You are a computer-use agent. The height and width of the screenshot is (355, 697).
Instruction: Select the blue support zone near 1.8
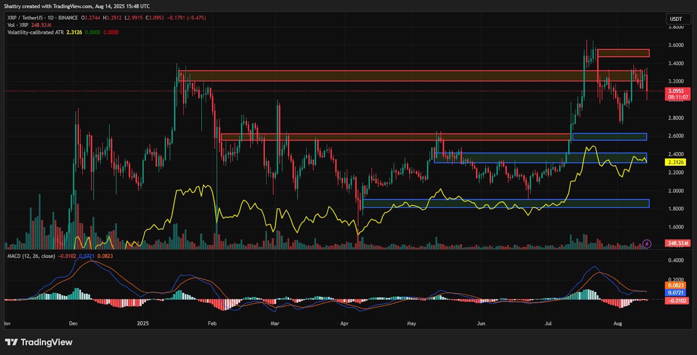506,203
